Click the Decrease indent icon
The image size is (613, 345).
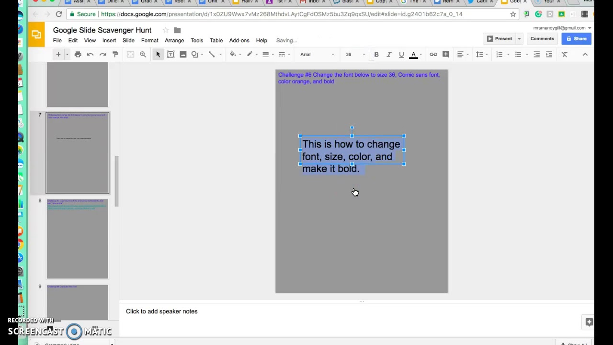point(537,54)
